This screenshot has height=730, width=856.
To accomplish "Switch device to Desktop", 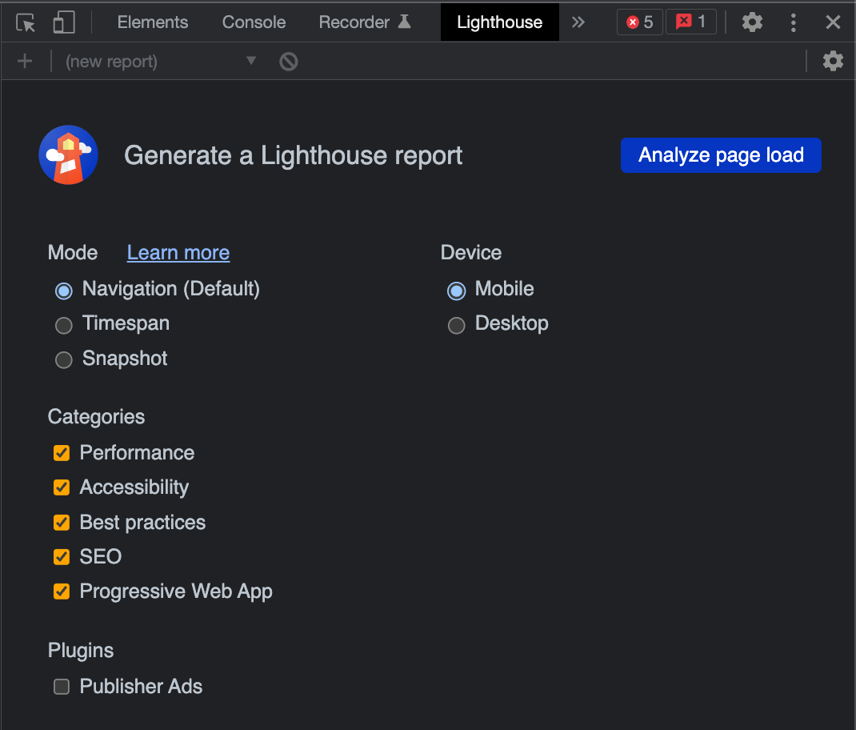I will click(456, 325).
